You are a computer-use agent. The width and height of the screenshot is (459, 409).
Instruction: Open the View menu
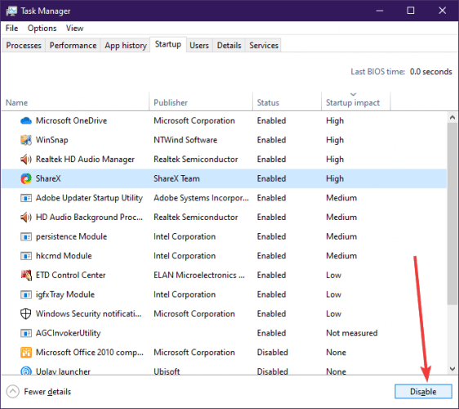click(74, 28)
